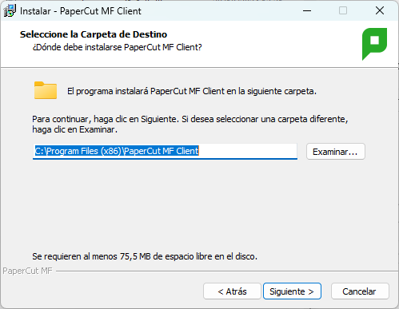This screenshot has width=399, height=309.
Task: Minimize the installer window
Action: [x=307, y=11]
